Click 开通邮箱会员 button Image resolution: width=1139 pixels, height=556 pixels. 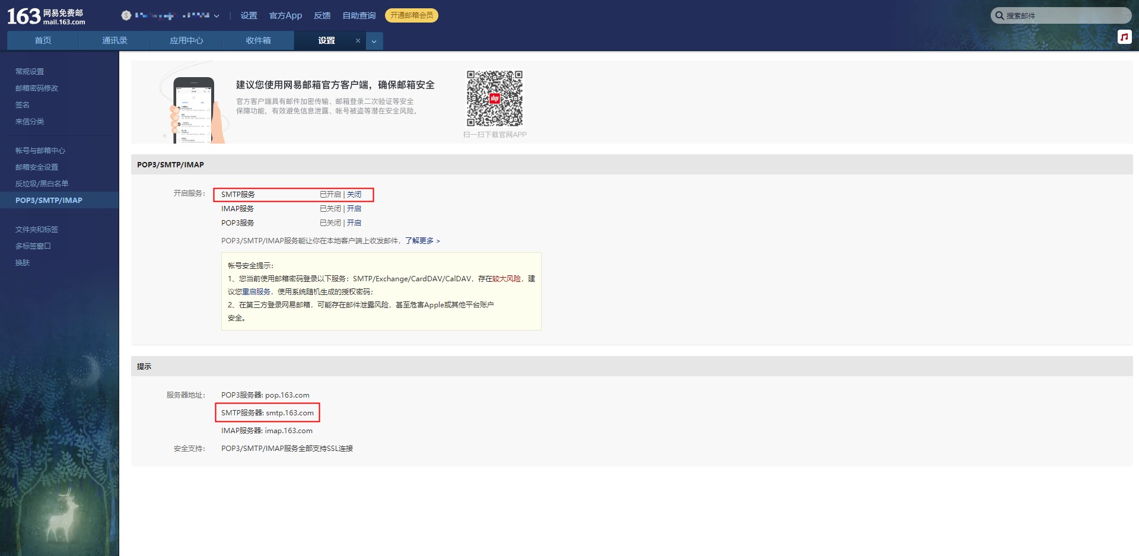tap(412, 15)
